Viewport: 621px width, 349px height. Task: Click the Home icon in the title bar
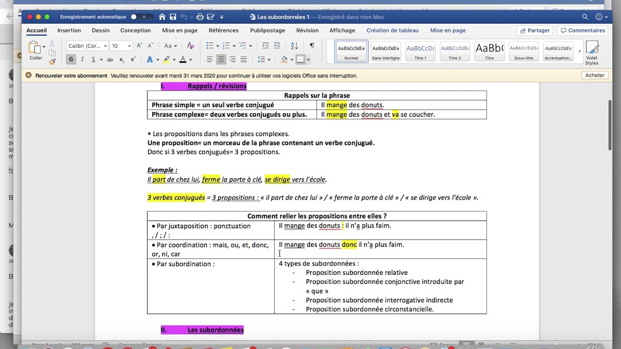click(162, 17)
